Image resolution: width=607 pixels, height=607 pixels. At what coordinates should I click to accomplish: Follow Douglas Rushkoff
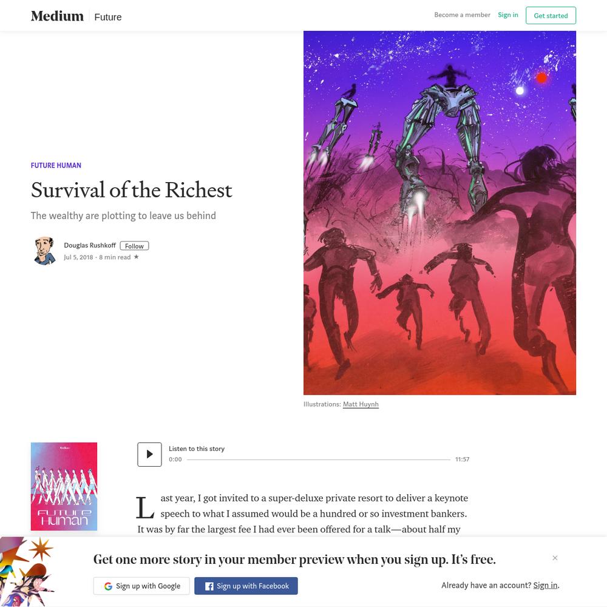[134, 246]
